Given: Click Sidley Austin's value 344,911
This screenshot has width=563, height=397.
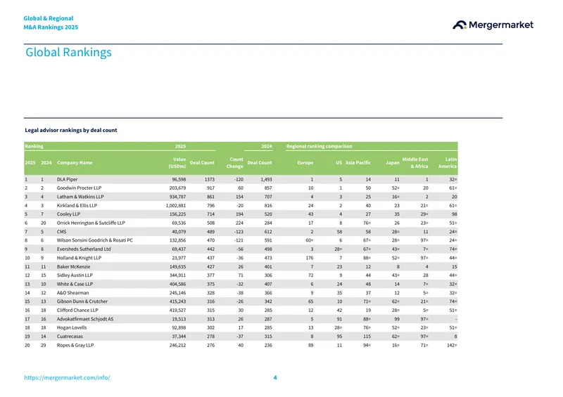Looking at the screenshot, I should click(x=177, y=275).
